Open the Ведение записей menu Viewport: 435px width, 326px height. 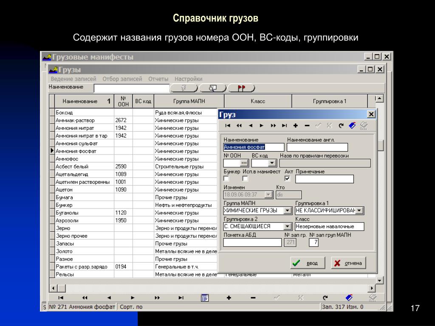73,79
